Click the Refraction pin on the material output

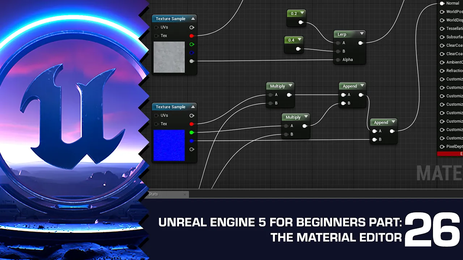[442, 71]
